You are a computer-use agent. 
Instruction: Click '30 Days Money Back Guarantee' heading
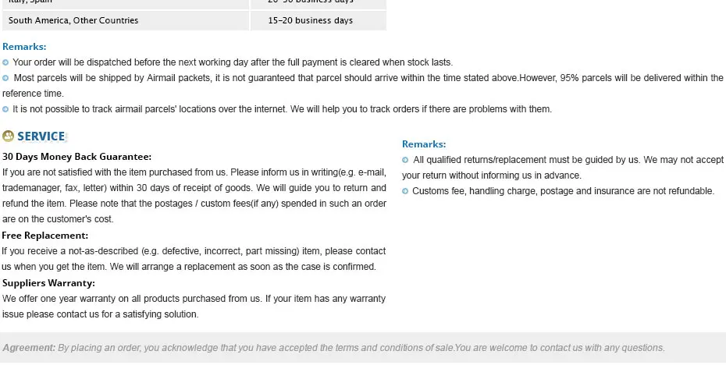77,157
